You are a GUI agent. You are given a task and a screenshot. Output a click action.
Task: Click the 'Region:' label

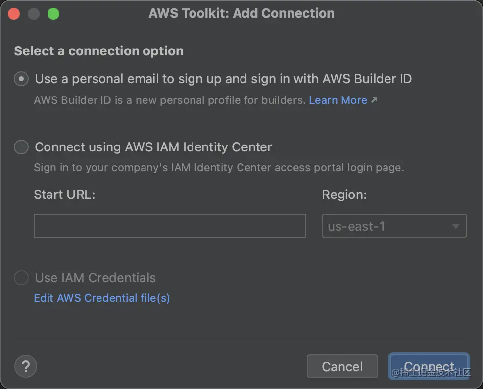coord(344,194)
